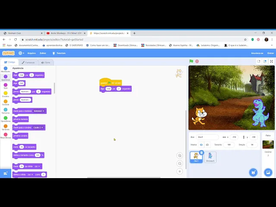This screenshot has width=276, height=207.
Task: Open the language globe menu
Action: pyautogui.click(x=21, y=53)
